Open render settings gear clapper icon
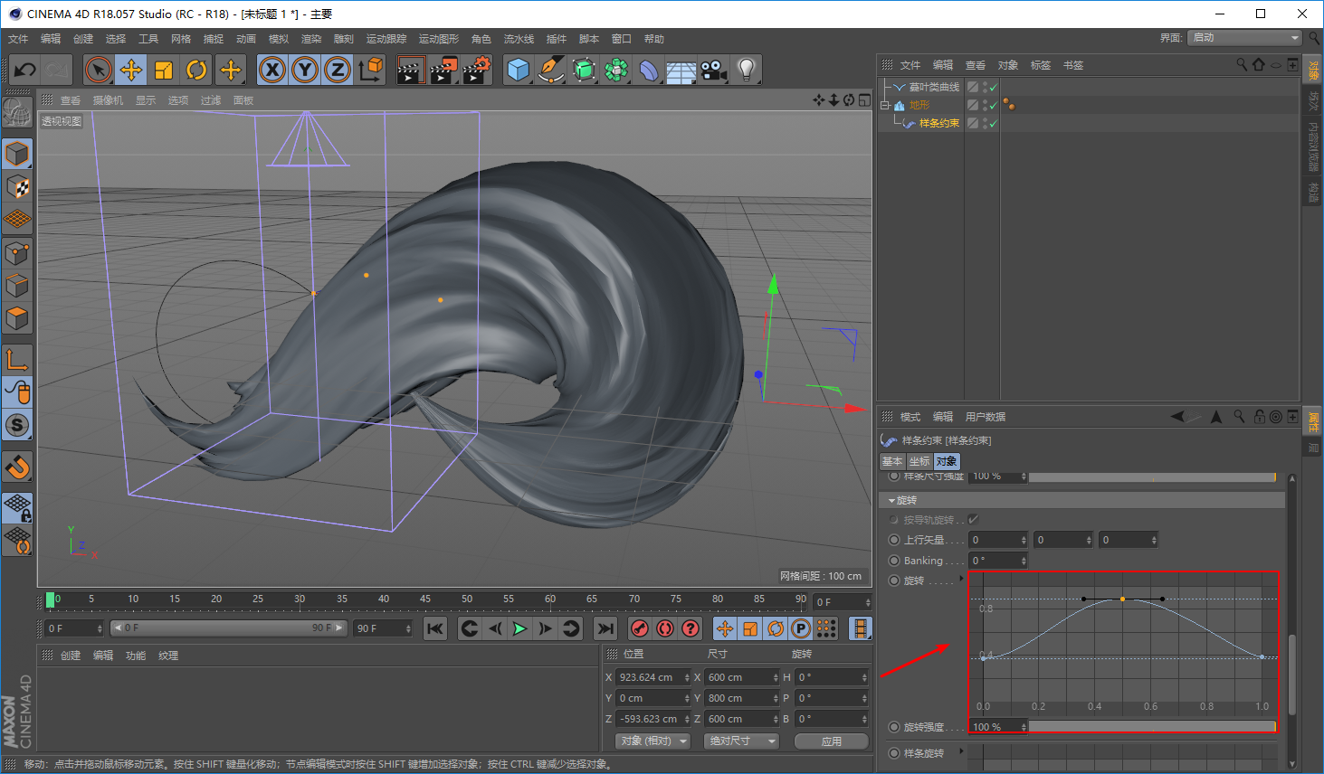 pos(476,70)
